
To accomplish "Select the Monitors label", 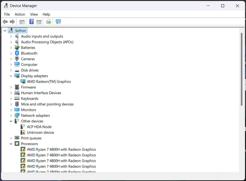I will tap(29, 110).
